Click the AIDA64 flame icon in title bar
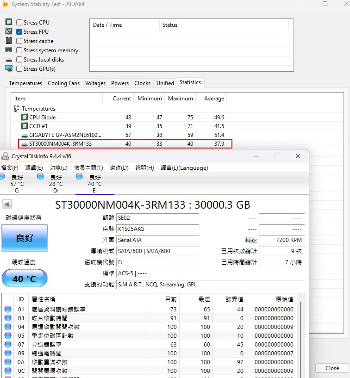 [5, 4]
